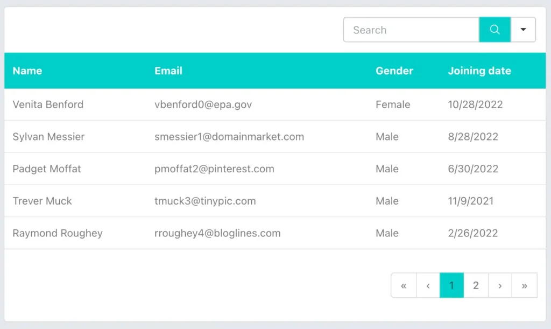The image size is (551, 329).
Task: Sort by the Joining date column header
Action: (x=479, y=71)
